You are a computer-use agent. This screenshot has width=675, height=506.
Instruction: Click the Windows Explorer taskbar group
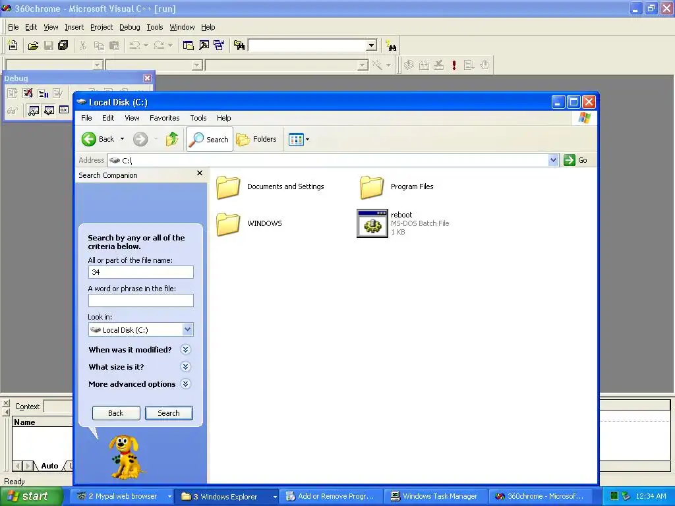228,496
